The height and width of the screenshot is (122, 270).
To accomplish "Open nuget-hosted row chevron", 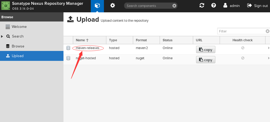I will tap(268, 58).
